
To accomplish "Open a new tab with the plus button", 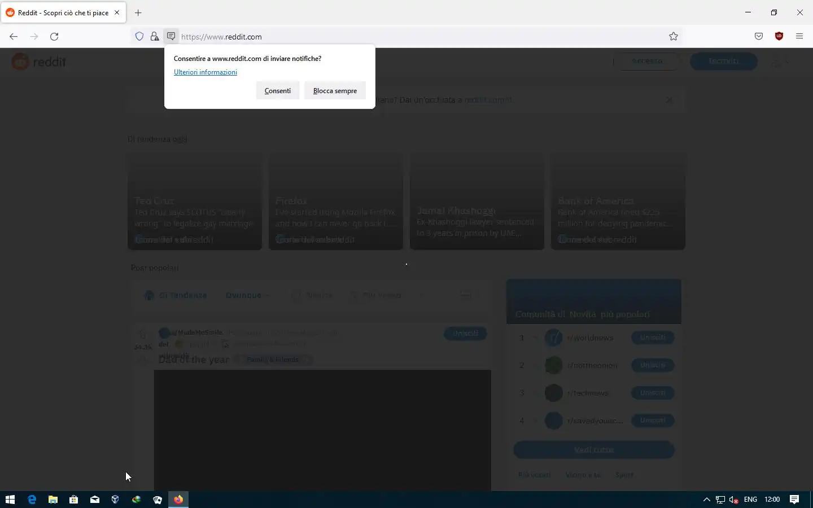I will (138, 12).
